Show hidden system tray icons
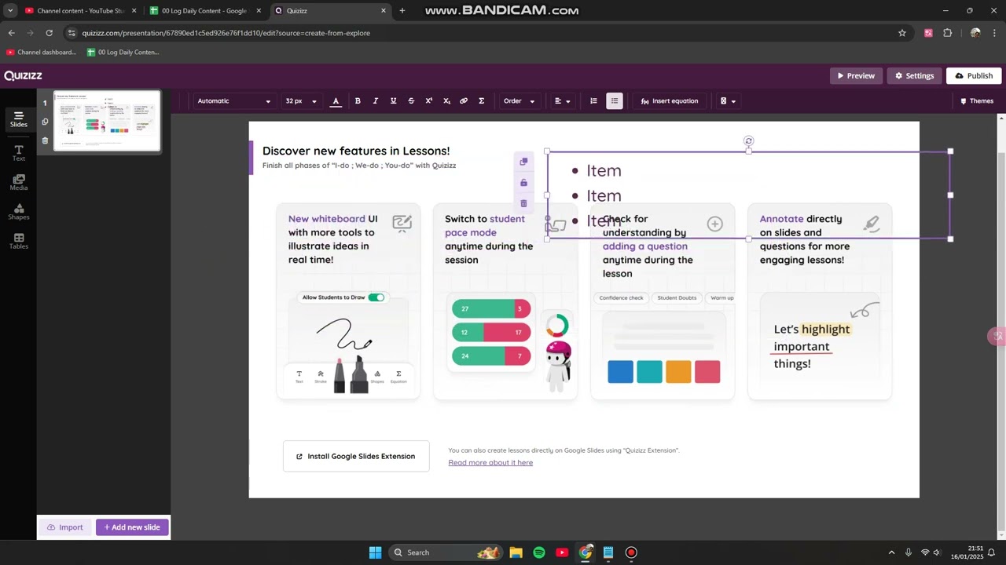The width and height of the screenshot is (1006, 565). pyautogui.click(x=891, y=552)
